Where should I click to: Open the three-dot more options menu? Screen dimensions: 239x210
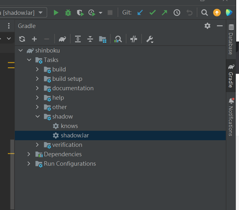pyautogui.click(x=9, y=26)
